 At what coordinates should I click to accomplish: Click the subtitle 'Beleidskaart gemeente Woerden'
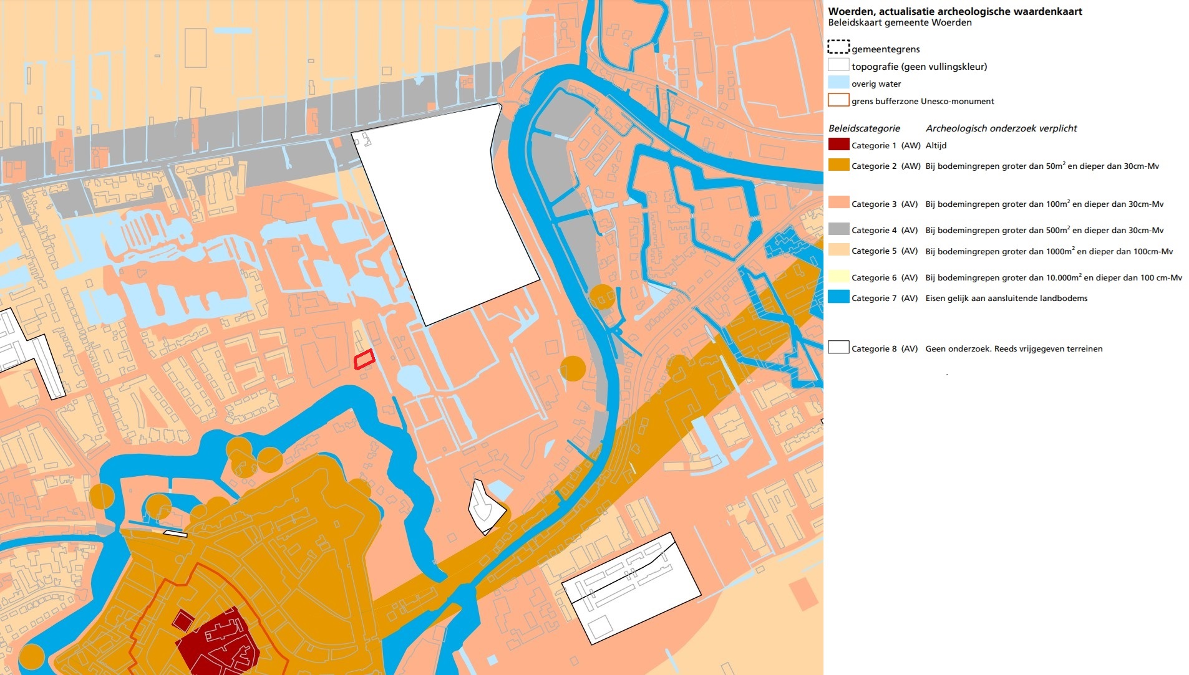point(900,22)
